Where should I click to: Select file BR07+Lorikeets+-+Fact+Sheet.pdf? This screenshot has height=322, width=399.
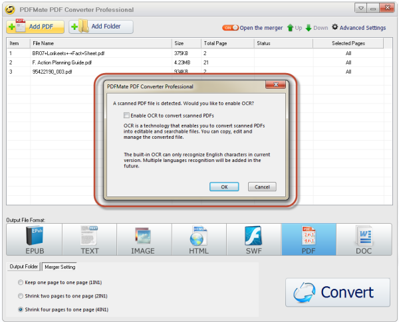click(68, 53)
